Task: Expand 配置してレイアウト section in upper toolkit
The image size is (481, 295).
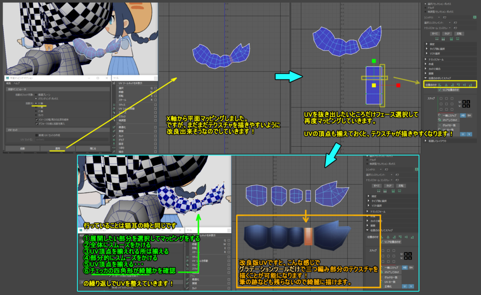Action: coord(426,141)
